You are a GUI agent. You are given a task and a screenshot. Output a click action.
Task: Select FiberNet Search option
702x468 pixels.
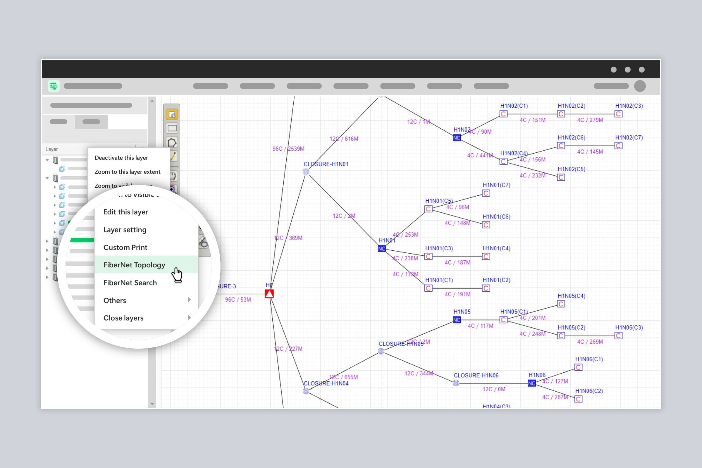130,282
